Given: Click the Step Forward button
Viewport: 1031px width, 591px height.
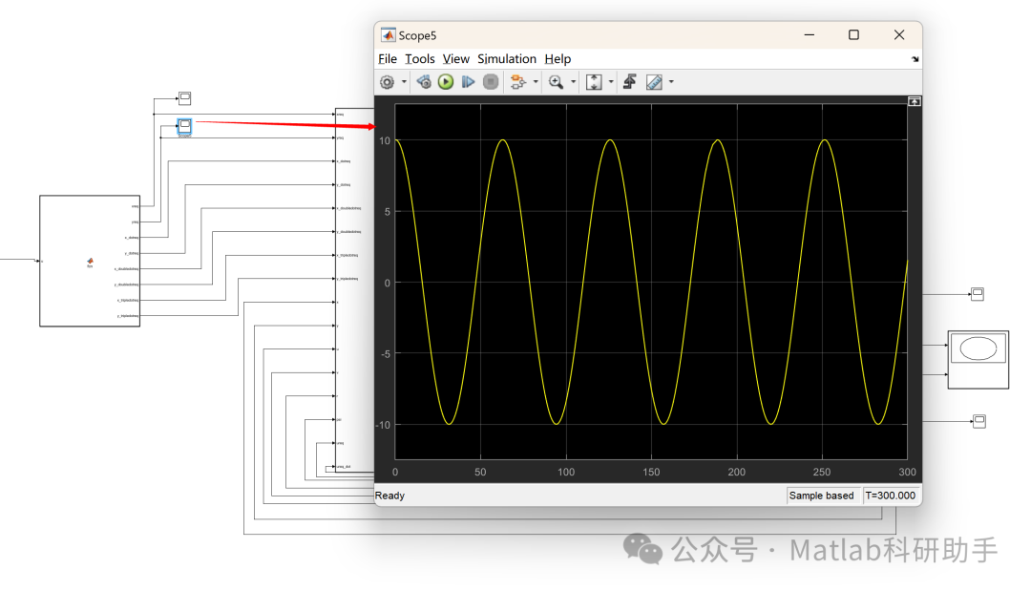Looking at the screenshot, I should pos(468,82).
